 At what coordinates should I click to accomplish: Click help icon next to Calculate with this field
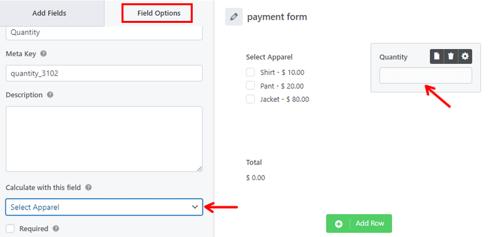point(89,187)
